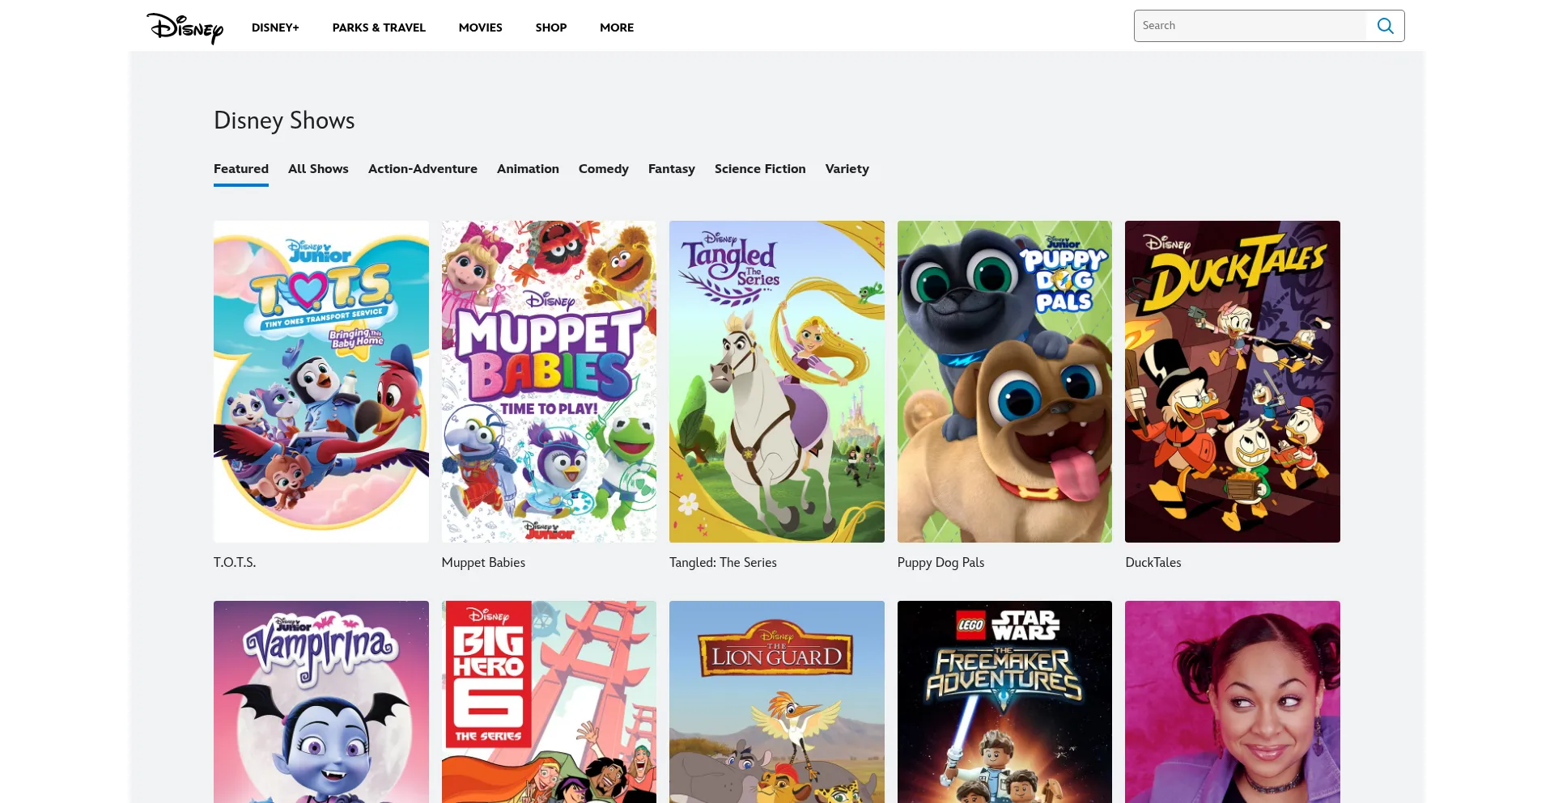Open the Disney+ menu item
Viewport: 1554px width, 803px height.
coord(275,27)
